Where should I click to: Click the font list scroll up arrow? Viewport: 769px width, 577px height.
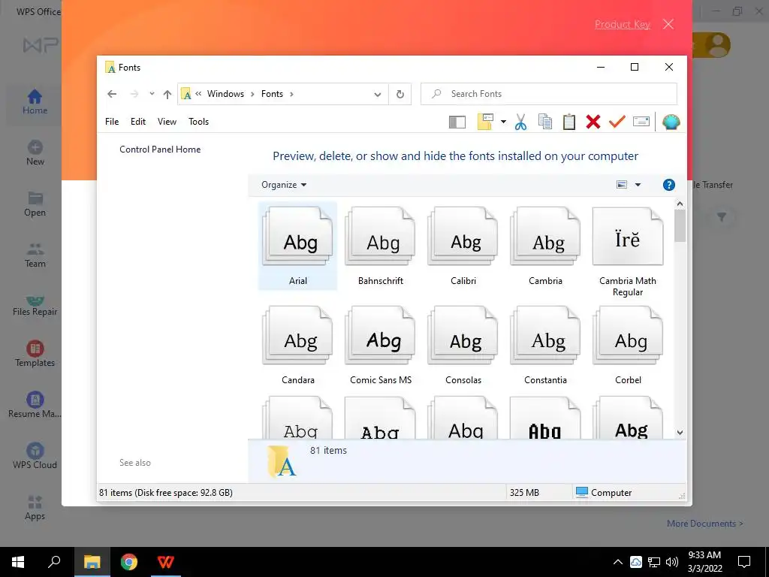click(680, 203)
